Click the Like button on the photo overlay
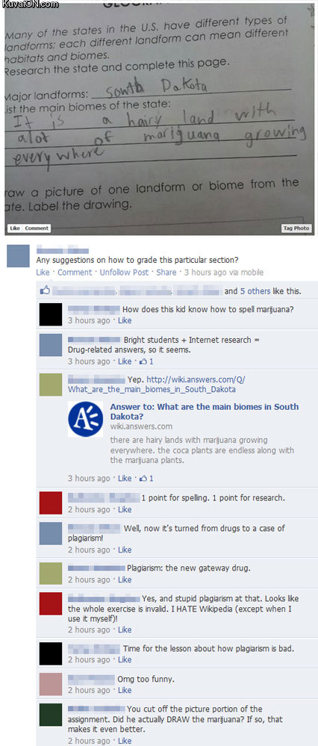Image resolution: width=318 pixels, height=746 pixels. pos(15,229)
